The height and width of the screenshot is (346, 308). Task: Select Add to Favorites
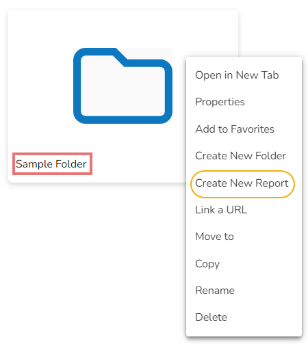click(235, 129)
